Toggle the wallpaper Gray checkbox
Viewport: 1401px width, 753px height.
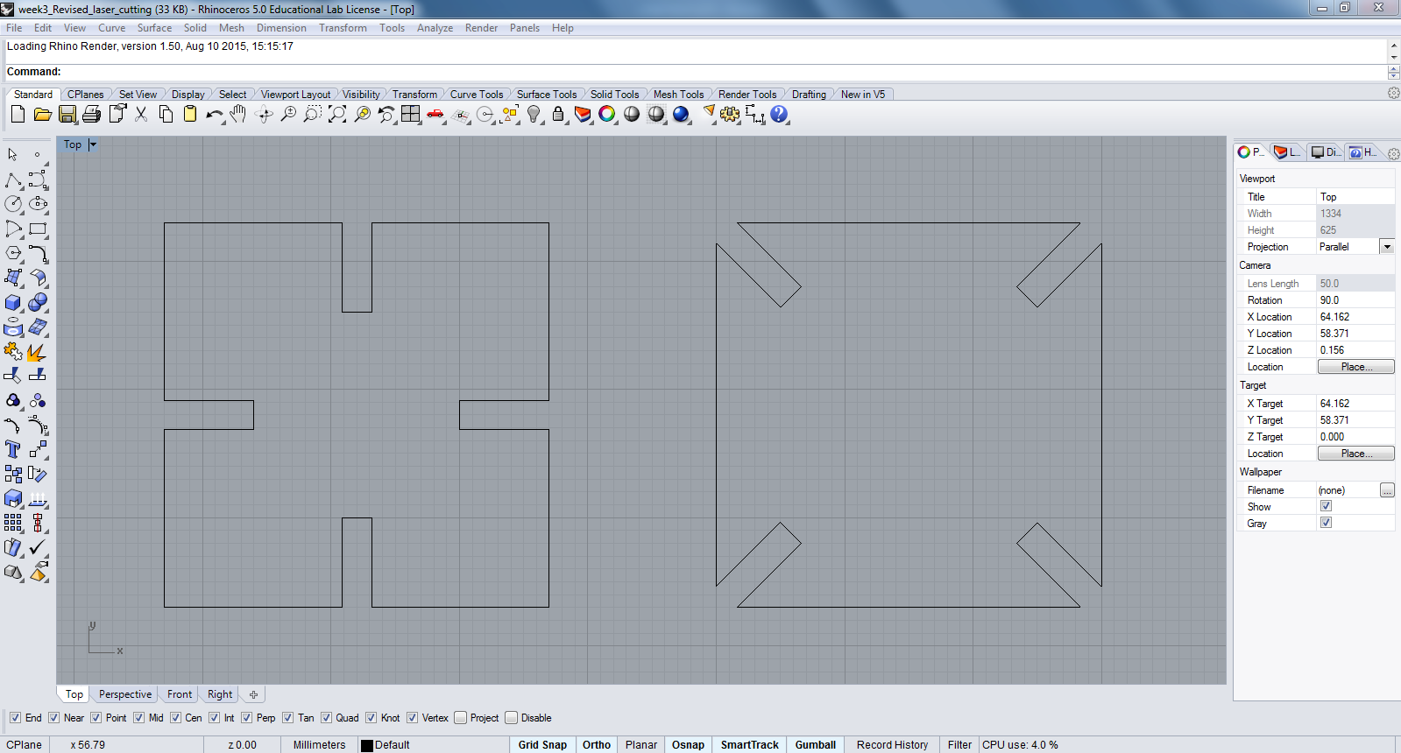click(1326, 523)
